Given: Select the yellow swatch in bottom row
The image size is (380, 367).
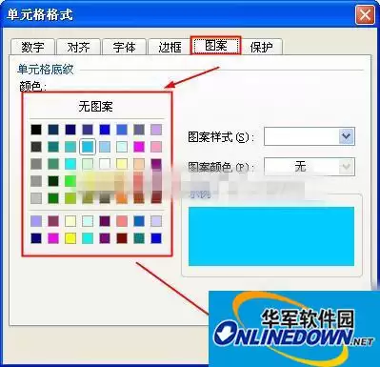Looking at the screenshot, I should [x=70, y=238].
